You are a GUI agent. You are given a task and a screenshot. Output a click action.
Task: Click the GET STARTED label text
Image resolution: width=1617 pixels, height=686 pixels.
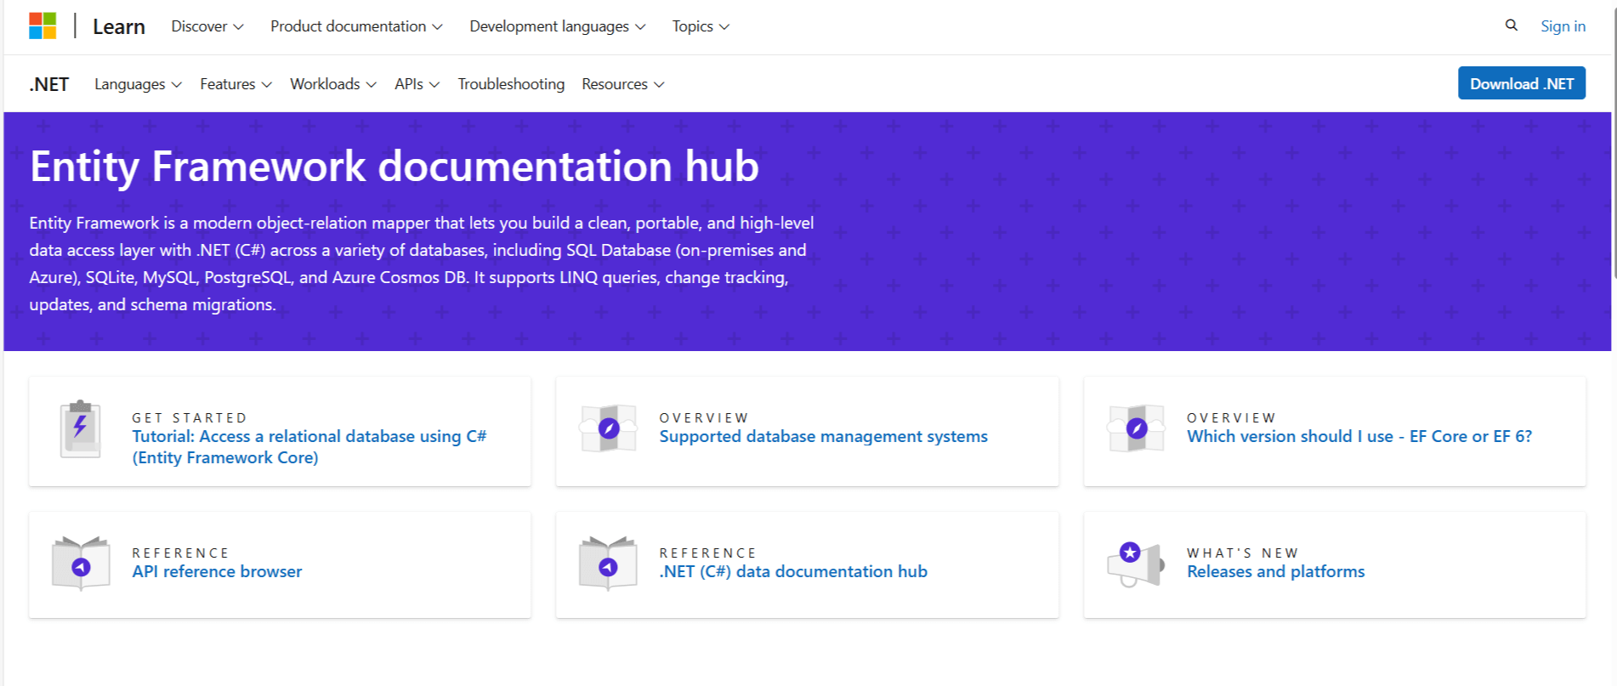point(190,417)
